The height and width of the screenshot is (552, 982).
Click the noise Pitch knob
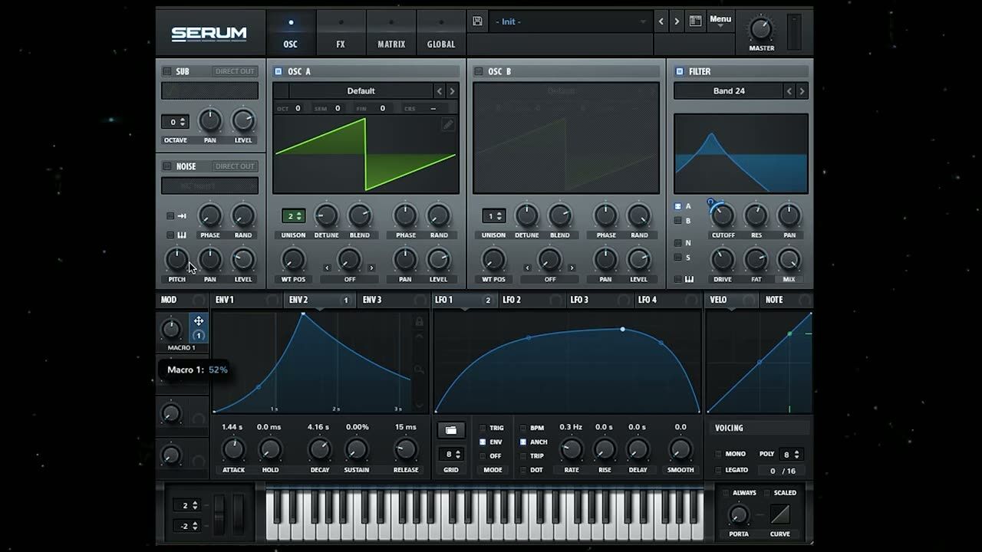pos(177,260)
